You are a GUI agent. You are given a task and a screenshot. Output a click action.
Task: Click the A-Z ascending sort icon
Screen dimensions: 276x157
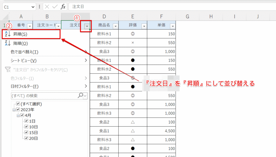pos(8,34)
